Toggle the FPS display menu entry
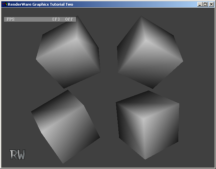216x169 pixels. tap(40, 19)
